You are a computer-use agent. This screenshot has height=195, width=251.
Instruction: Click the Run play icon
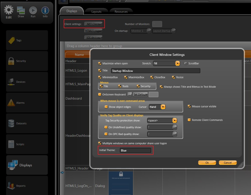pyautogui.click(x=33, y=11)
